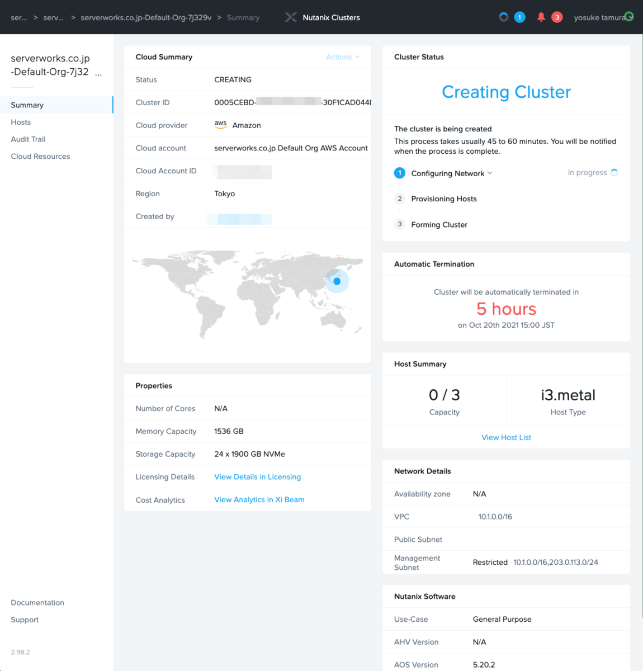Click View Details in Licensing link
Screen dimensions: 643x671
[x=258, y=477]
